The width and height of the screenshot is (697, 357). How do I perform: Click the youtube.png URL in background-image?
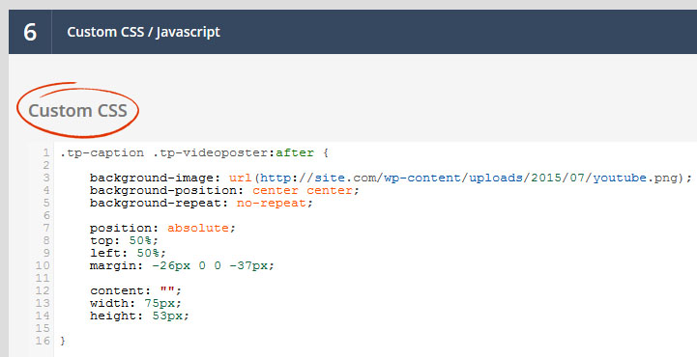click(468, 178)
